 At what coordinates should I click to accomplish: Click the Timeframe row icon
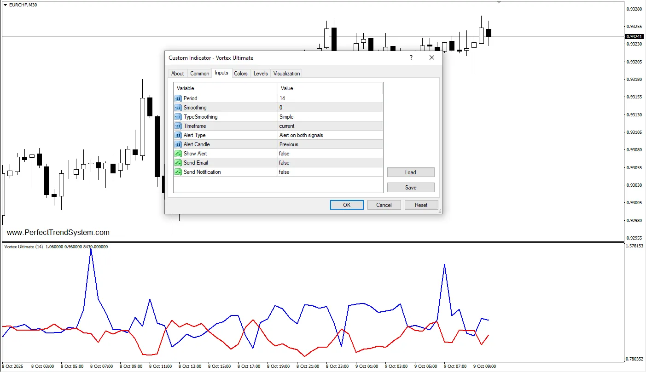(x=178, y=126)
